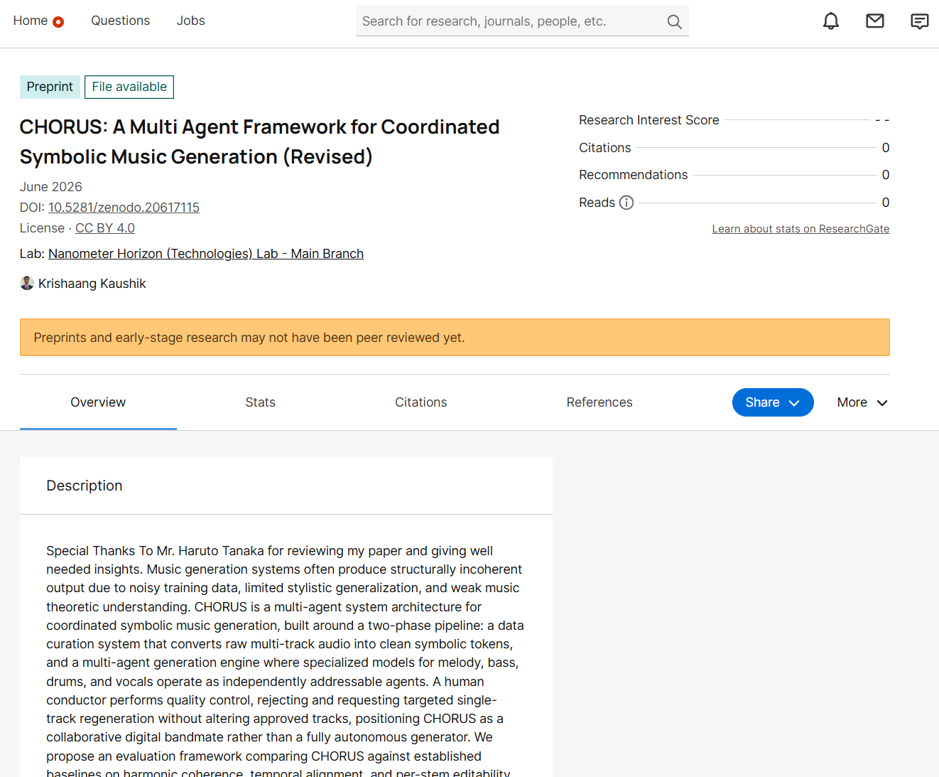Click the File available badge
Viewport: 939px width, 777px height.
(129, 87)
